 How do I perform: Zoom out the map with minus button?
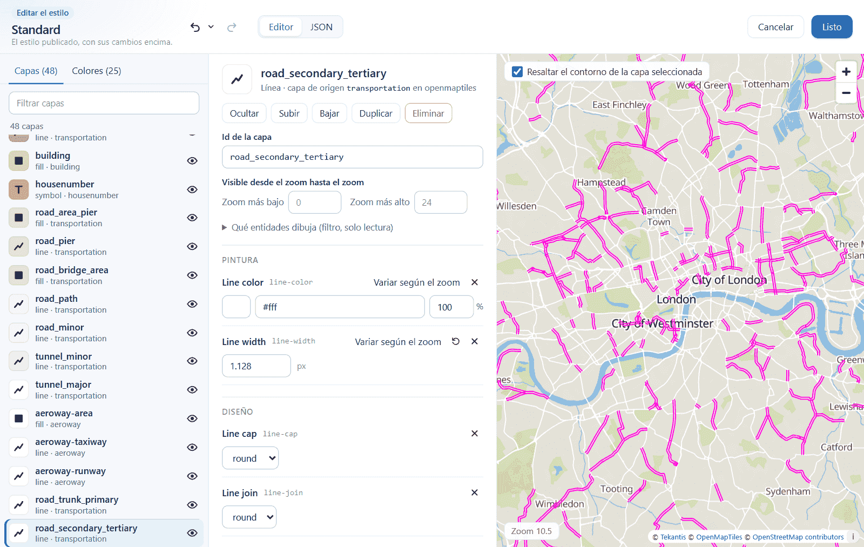pyautogui.click(x=846, y=92)
